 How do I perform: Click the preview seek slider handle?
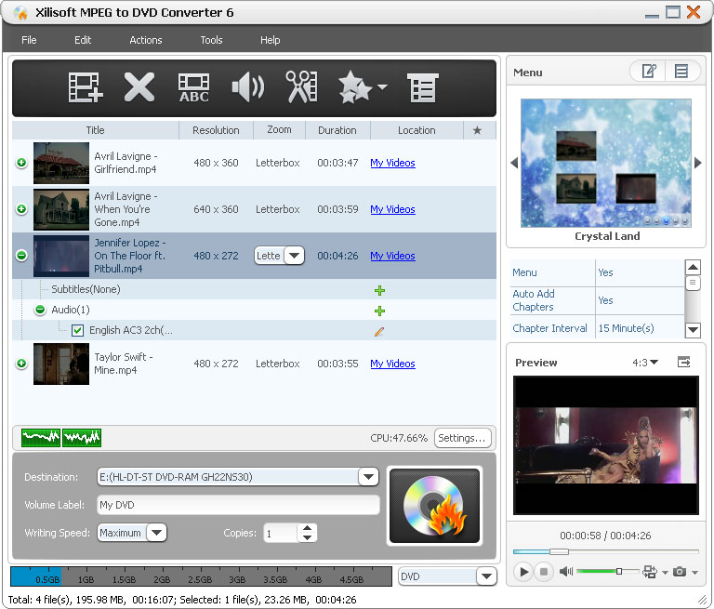[559, 551]
